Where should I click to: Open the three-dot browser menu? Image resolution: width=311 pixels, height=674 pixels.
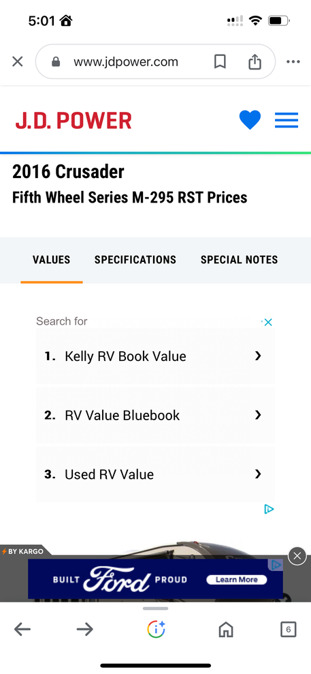(x=293, y=61)
